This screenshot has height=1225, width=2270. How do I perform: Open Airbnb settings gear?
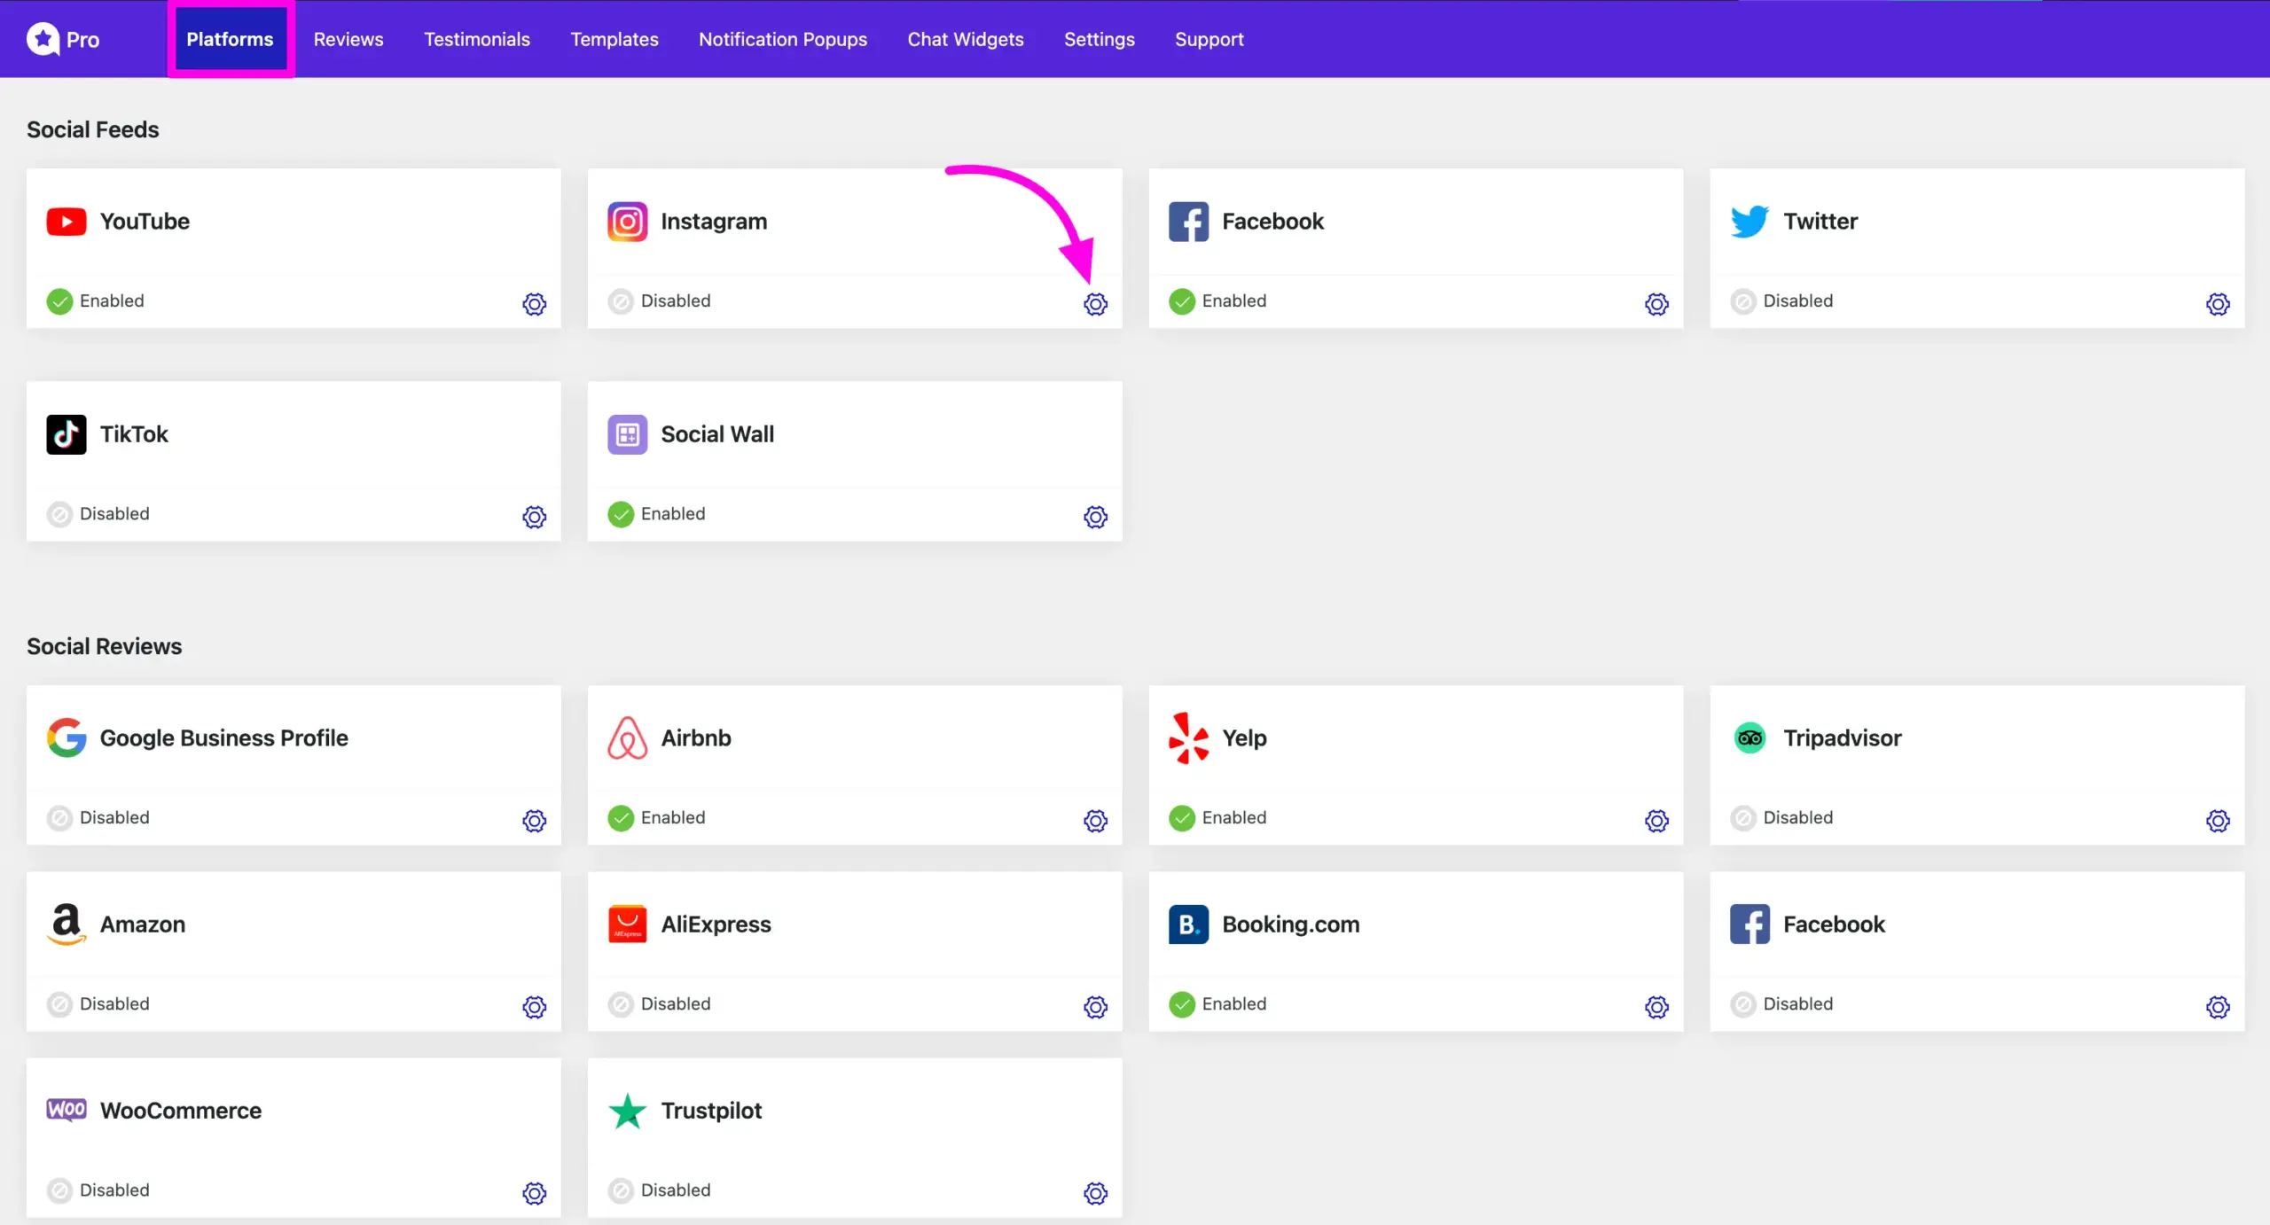[x=1095, y=821]
